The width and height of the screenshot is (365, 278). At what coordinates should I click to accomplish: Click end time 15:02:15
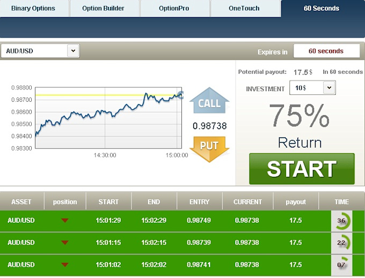154,243
